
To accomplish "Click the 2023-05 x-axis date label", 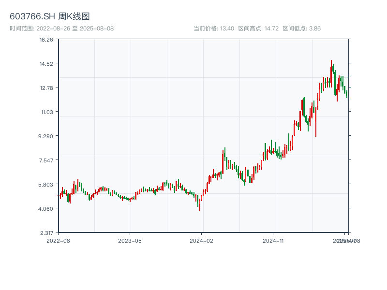I will point(130,240).
